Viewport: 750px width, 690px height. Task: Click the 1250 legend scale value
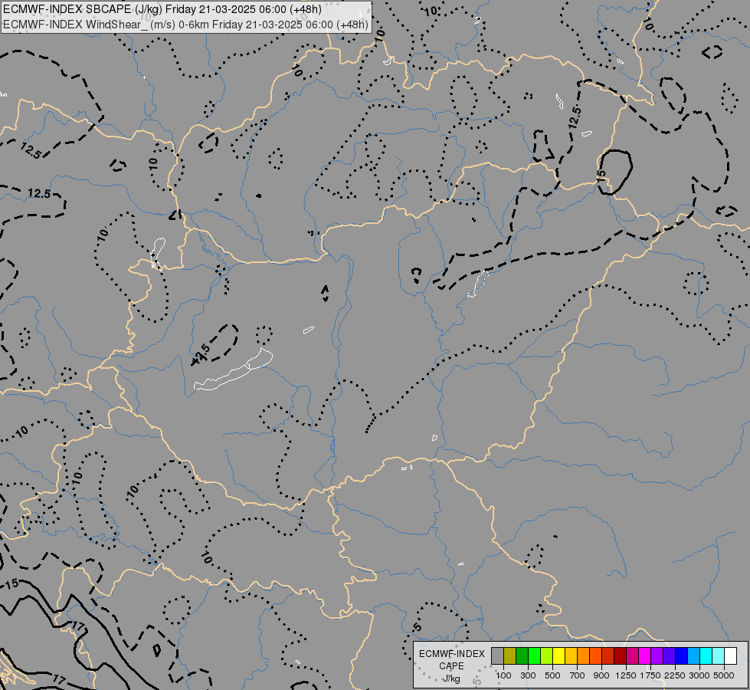click(x=626, y=675)
